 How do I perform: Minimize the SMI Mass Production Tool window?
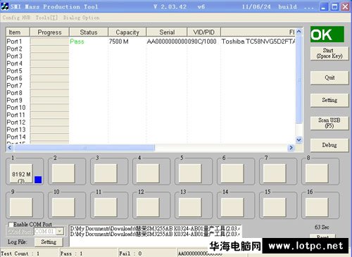[x=323, y=7]
